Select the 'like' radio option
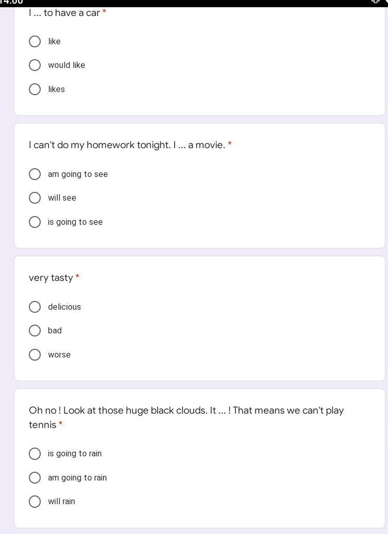The image size is (388, 534). pos(35,41)
